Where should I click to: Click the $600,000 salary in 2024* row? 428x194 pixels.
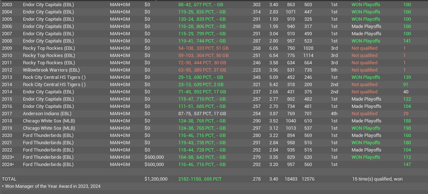coord(154,165)
